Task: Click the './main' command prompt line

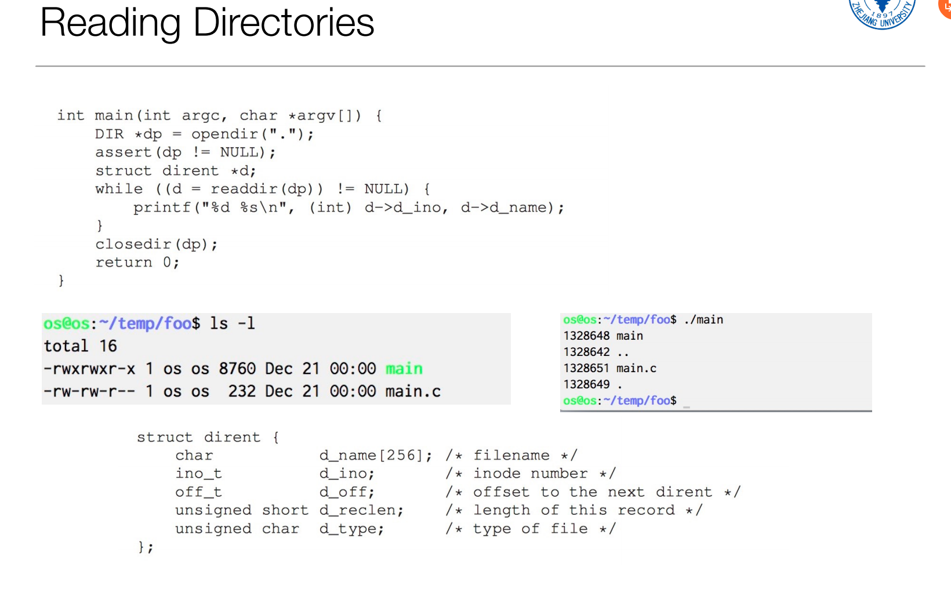Action: [x=643, y=319]
